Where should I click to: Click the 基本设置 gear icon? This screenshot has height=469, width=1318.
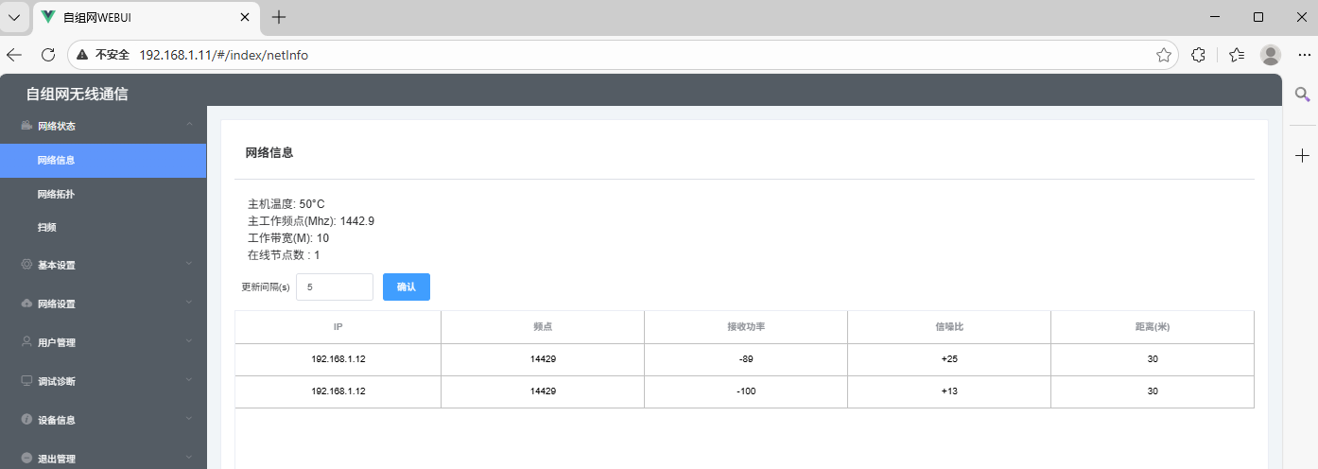[26, 265]
